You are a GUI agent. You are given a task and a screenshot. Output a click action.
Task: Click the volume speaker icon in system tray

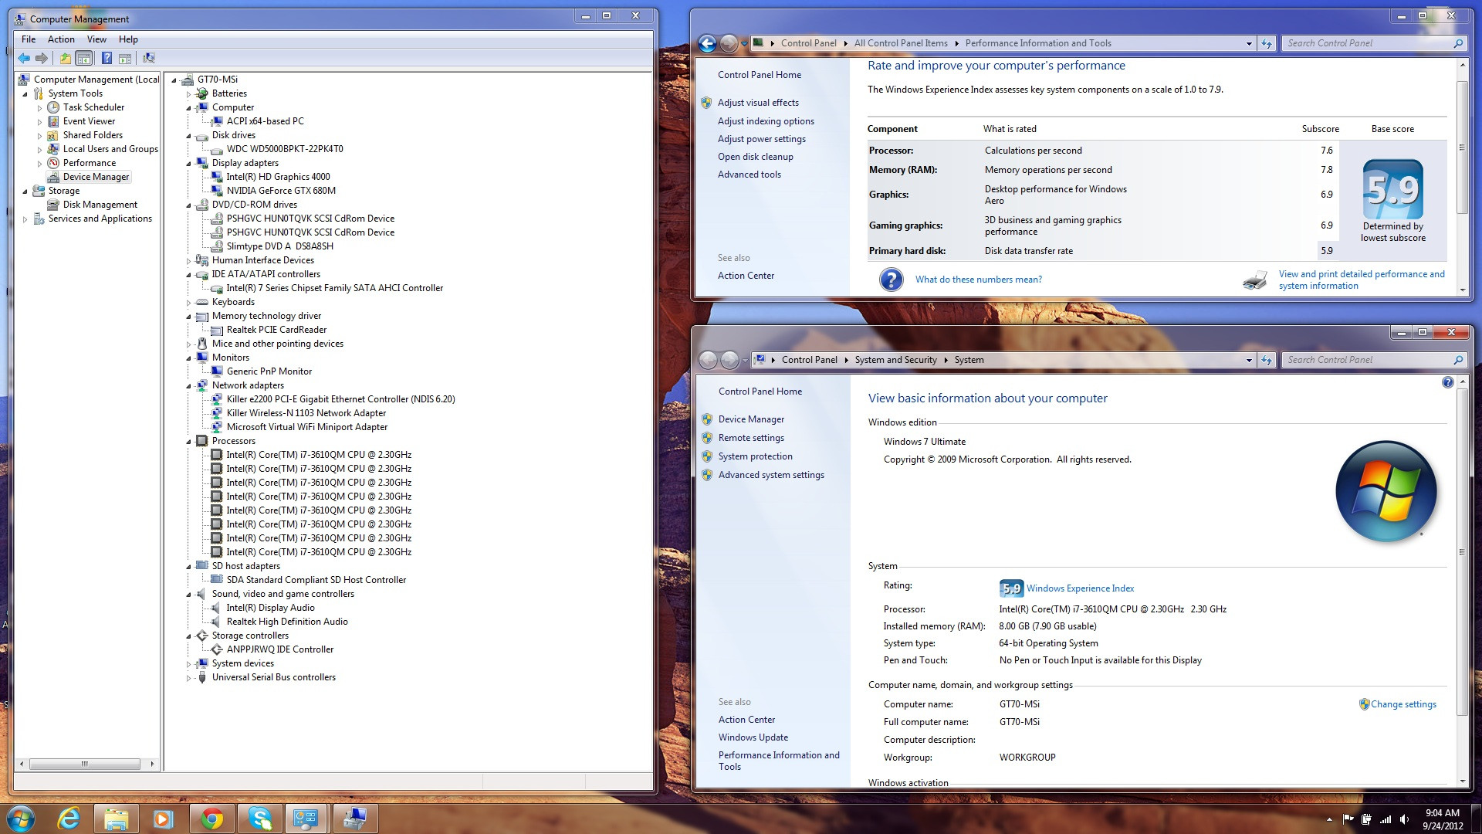[x=1404, y=819]
